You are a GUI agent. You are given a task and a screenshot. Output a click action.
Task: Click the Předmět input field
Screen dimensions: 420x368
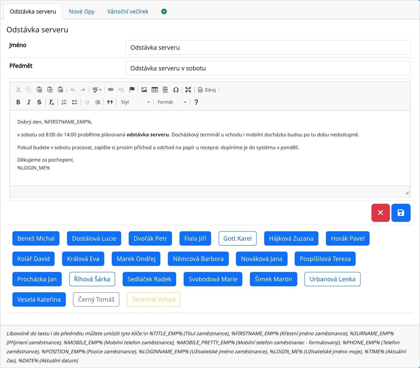point(268,68)
